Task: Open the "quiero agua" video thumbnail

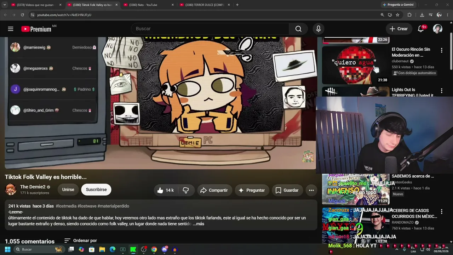Action: pos(356,65)
